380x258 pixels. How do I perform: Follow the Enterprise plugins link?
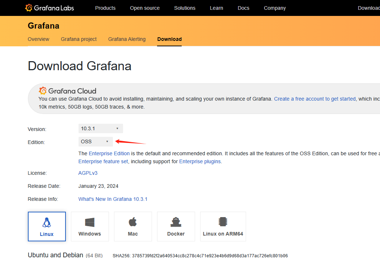(x=200, y=161)
